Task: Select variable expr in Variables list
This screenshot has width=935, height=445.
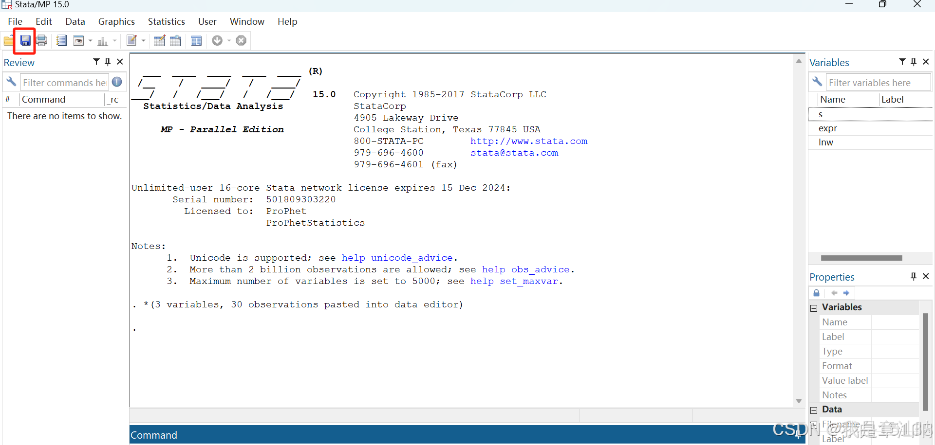Action: (x=870, y=128)
